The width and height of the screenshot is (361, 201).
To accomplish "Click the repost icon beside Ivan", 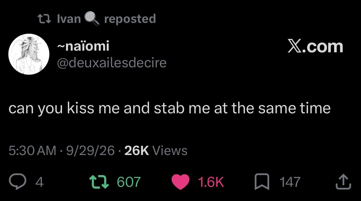I will click(x=44, y=19).
